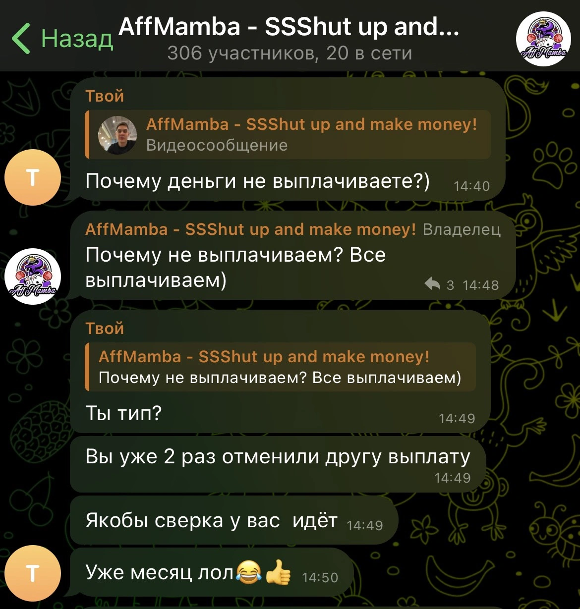Tap sender name Твой above first message
The image size is (580, 609).
105,96
